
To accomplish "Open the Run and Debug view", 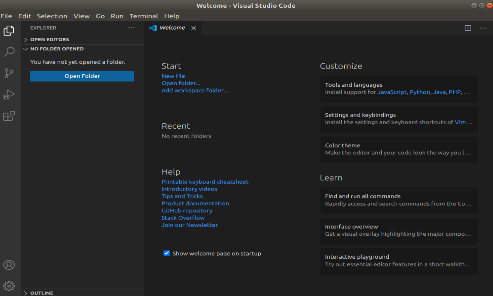I will click(x=9, y=95).
